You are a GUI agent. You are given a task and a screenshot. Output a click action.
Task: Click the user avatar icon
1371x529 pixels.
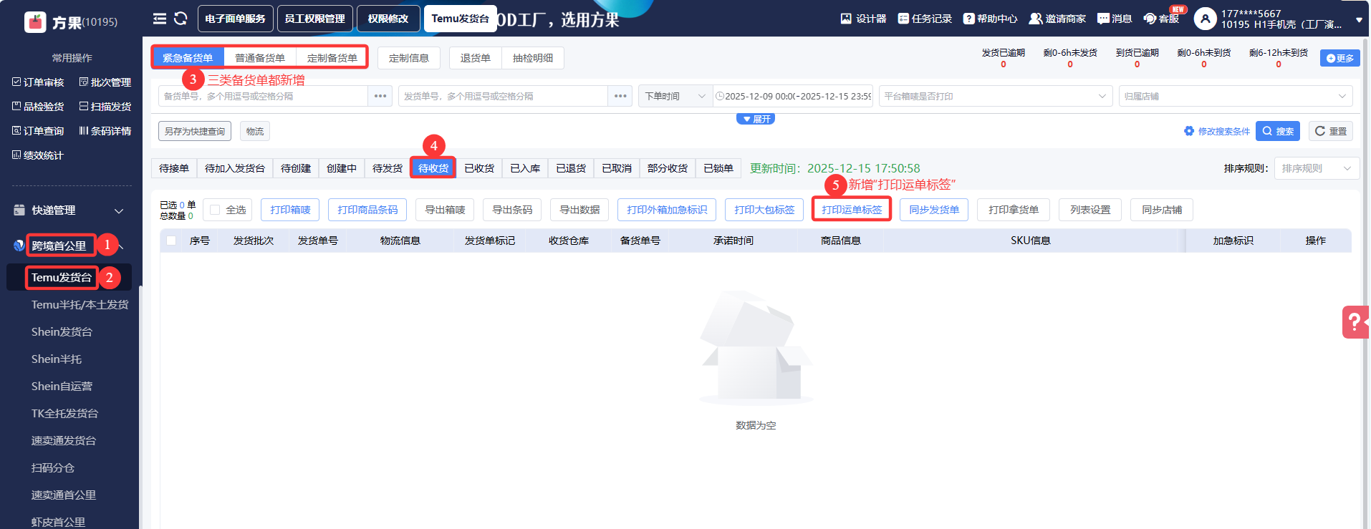1205,19
